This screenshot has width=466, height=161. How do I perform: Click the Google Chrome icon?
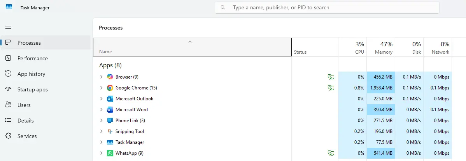point(110,87)
